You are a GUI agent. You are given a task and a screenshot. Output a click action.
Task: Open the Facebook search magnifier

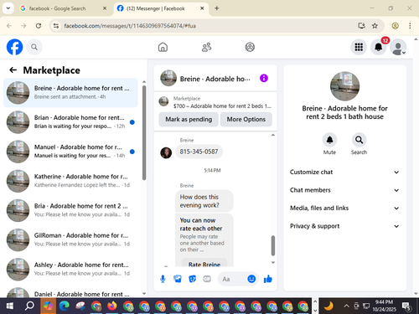(x=34, y=47)
